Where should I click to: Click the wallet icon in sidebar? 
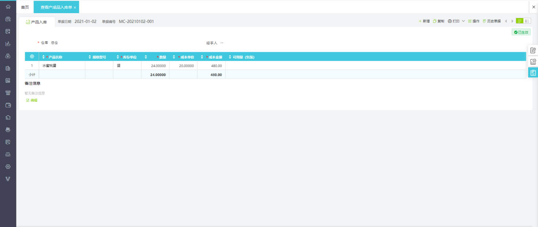tap(8, 105)
